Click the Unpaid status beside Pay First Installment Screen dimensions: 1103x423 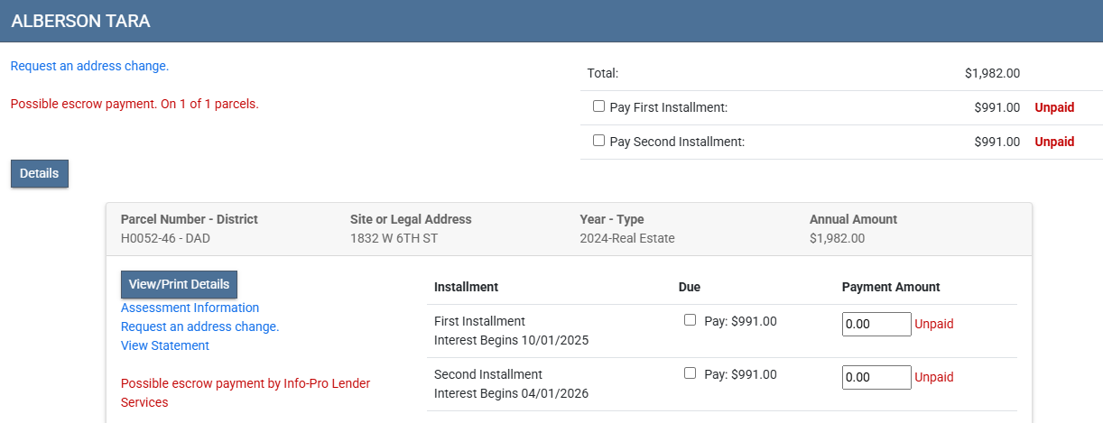[1054, 107]
